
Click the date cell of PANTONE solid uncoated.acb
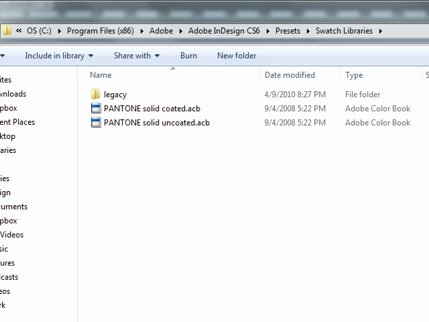(295, 123)
